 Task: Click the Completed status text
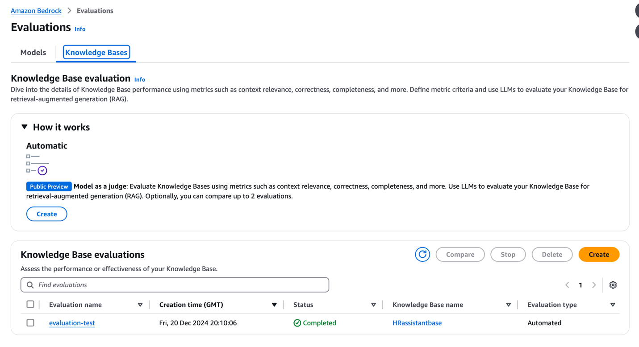click(320, 323)
